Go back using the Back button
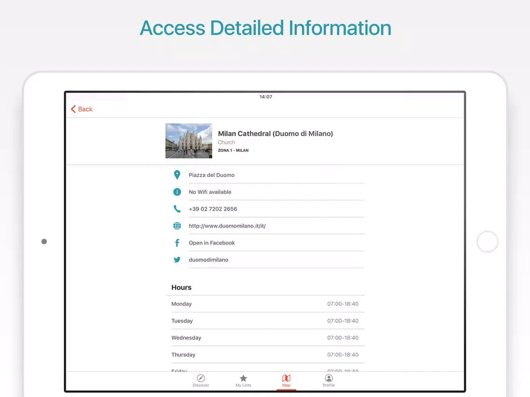530x397 pixels. pos(82,109)
